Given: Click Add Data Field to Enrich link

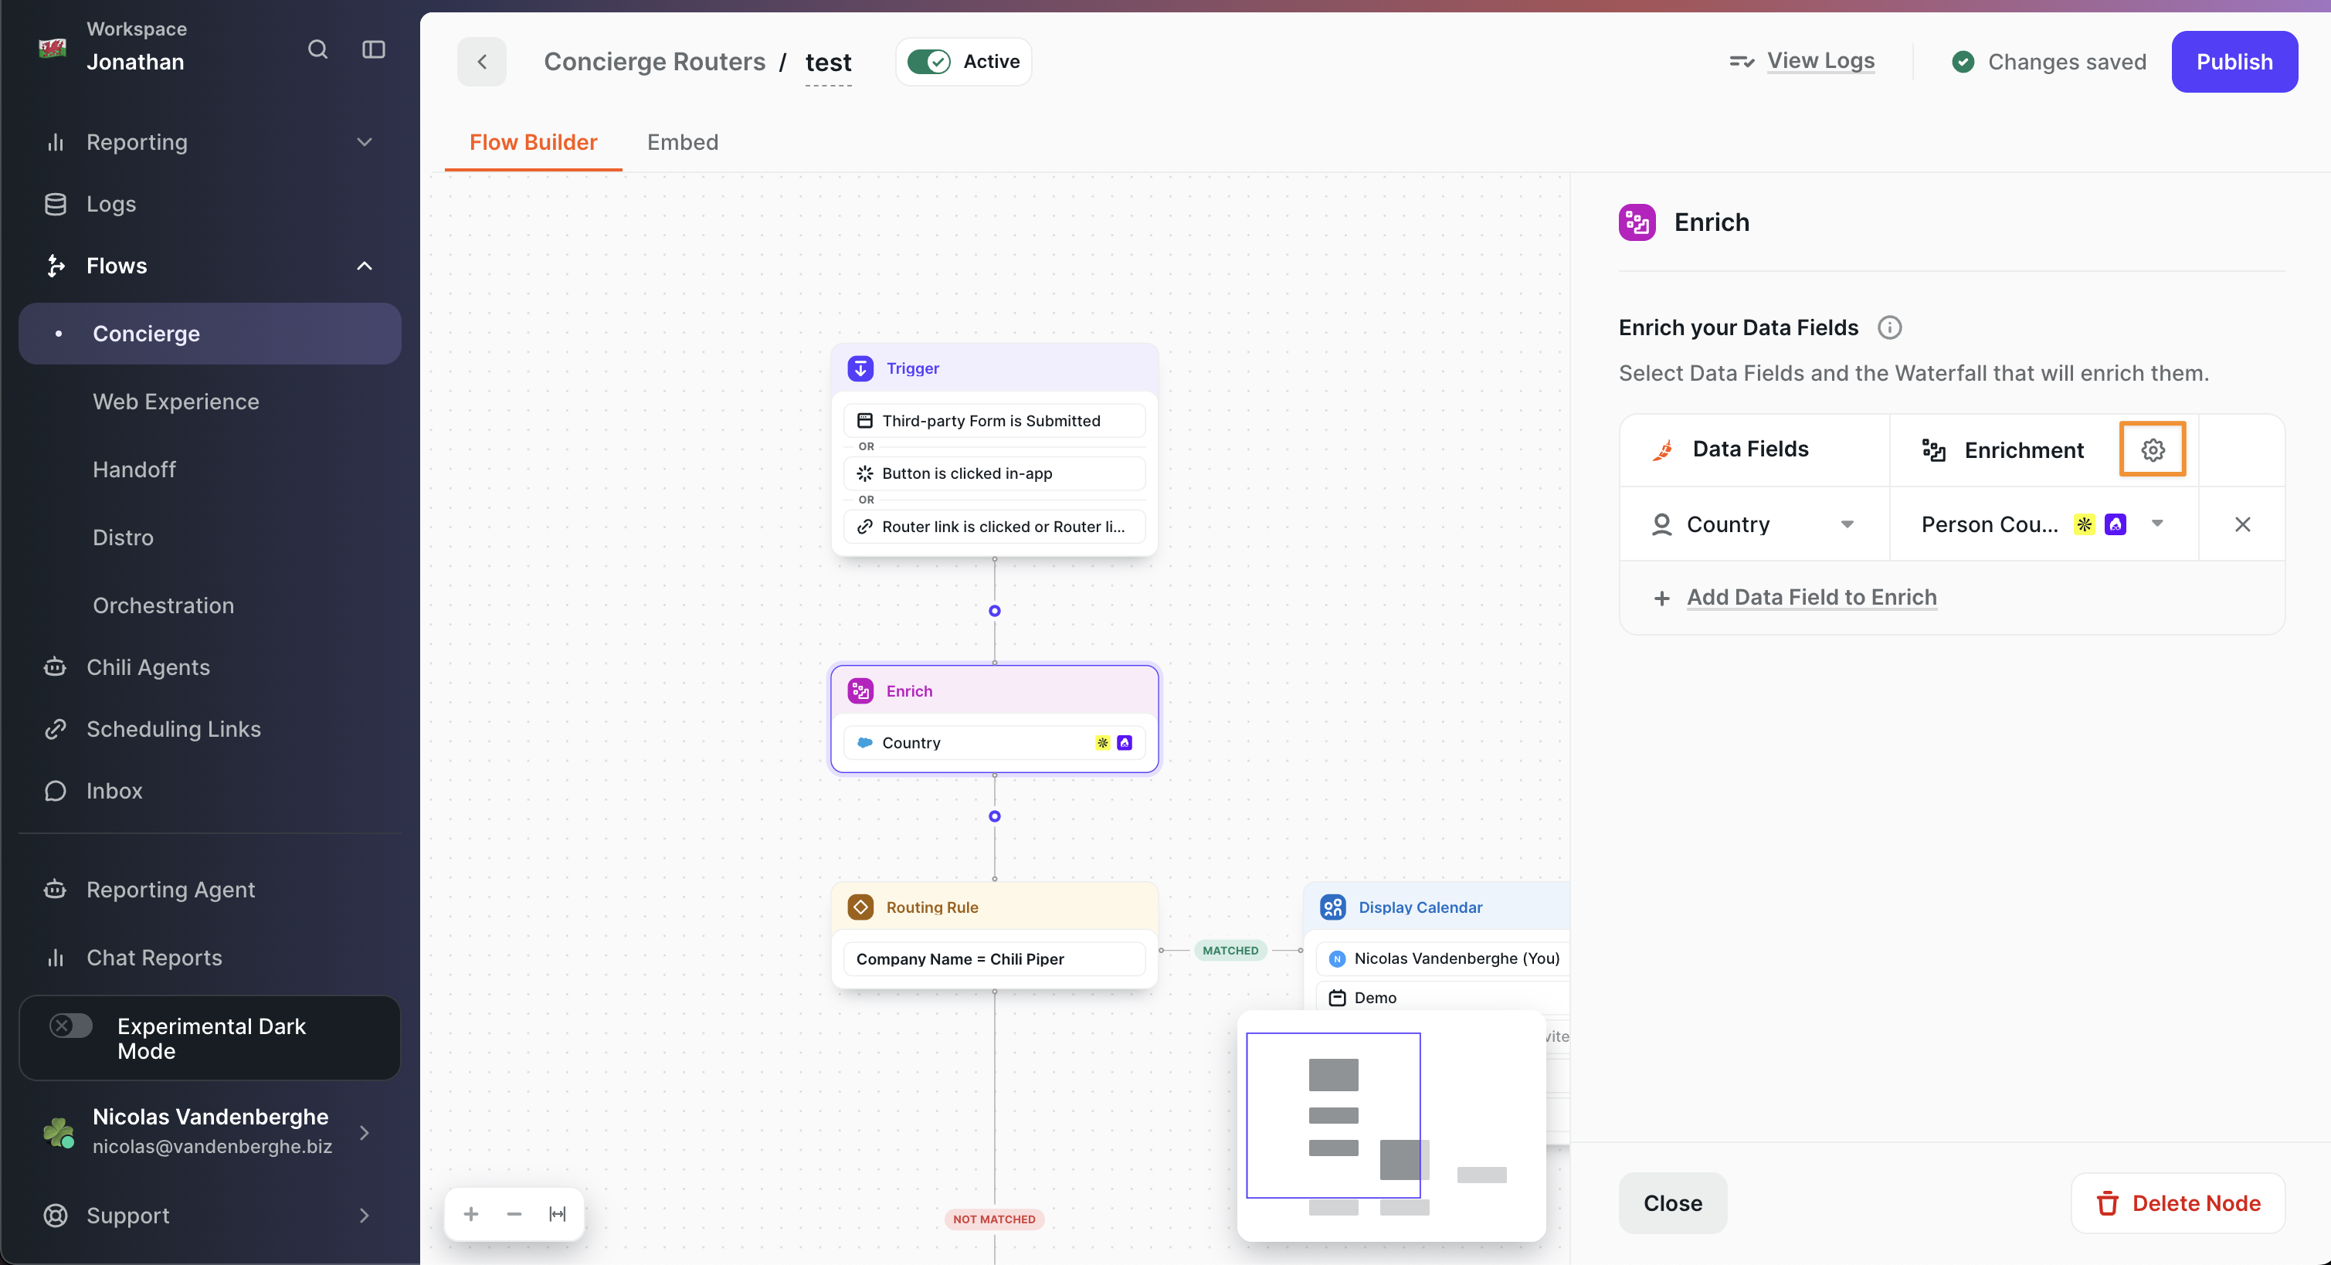Looking at the screenshot, I should pyautogui.click(x=1812, y=597).
